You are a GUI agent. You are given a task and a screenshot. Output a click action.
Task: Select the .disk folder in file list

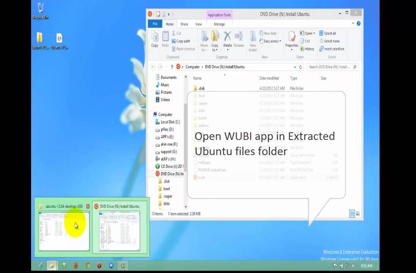tap(199, 88)
